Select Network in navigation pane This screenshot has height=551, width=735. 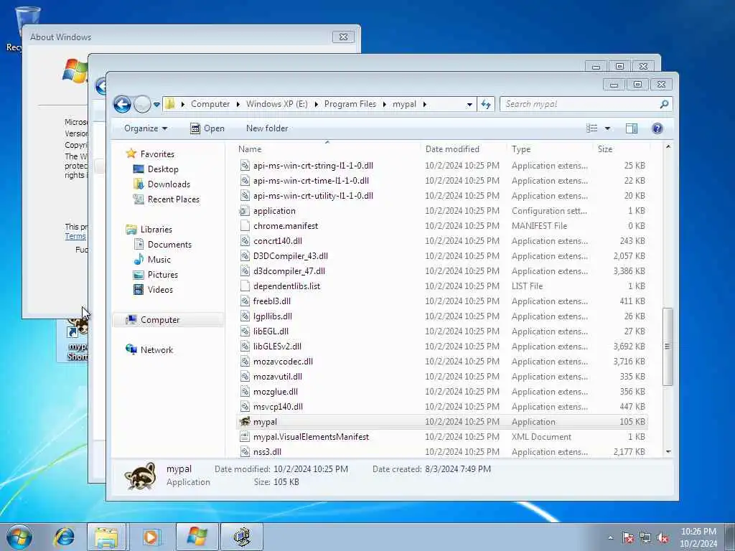click(x=156, y=350)
